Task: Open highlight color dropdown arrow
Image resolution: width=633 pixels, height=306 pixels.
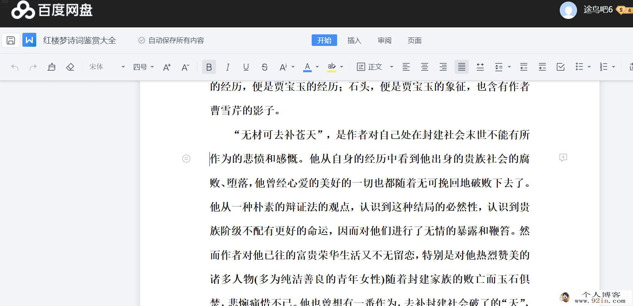Action: tap(342, 67)
